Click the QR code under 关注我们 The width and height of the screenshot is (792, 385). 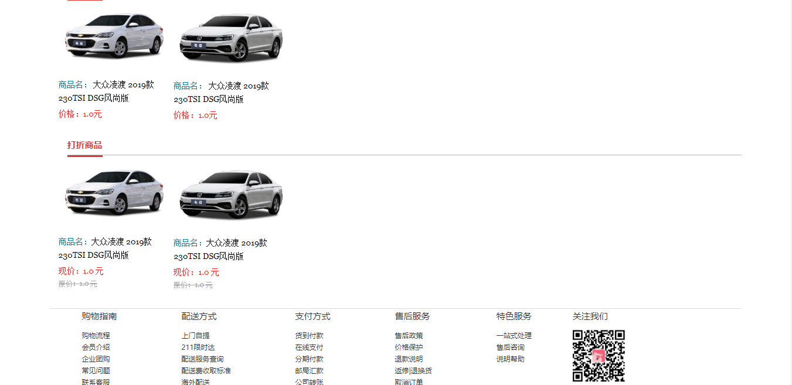tap(599, 356)
